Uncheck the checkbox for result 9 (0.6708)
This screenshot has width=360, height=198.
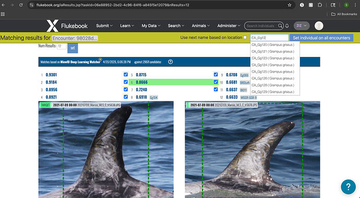point(215,75)
